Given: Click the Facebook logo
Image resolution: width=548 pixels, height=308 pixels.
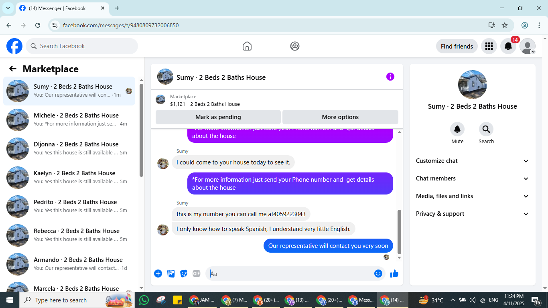Looking at the screenshot, I should point(14,46).
